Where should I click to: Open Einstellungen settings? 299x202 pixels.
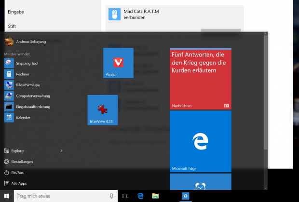point(18,162)
